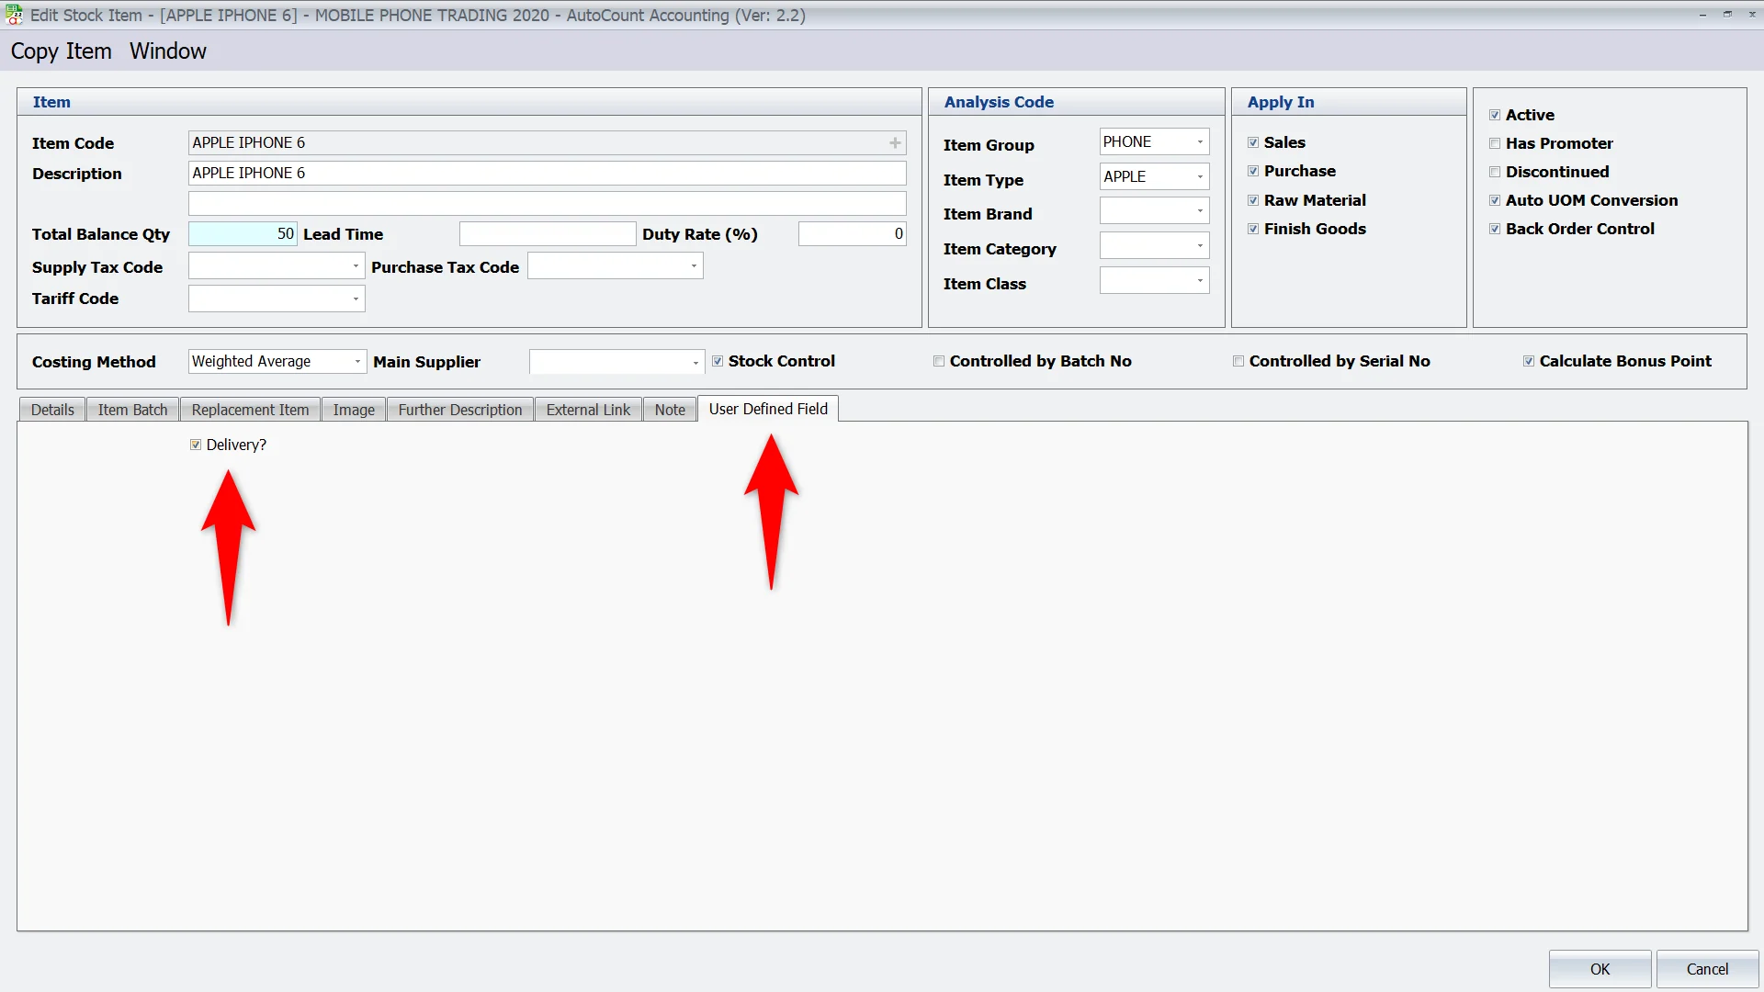The width and height of the screenshot is (1764, 992).
Task: Uncheck the Delivery? user defined checkbox
Action: 196,445
